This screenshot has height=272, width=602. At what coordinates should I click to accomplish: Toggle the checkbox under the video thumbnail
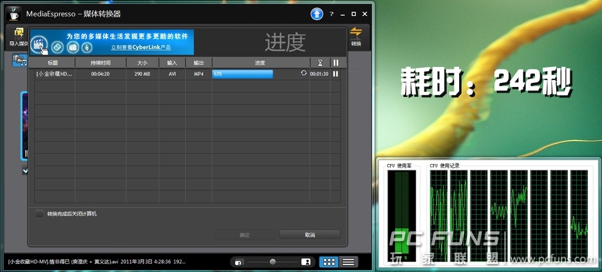click(25, 170)
